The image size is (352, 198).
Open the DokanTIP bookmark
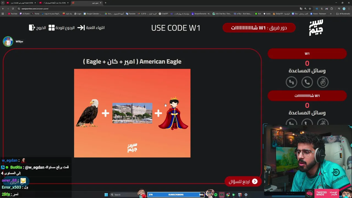[x=281, y=13]
